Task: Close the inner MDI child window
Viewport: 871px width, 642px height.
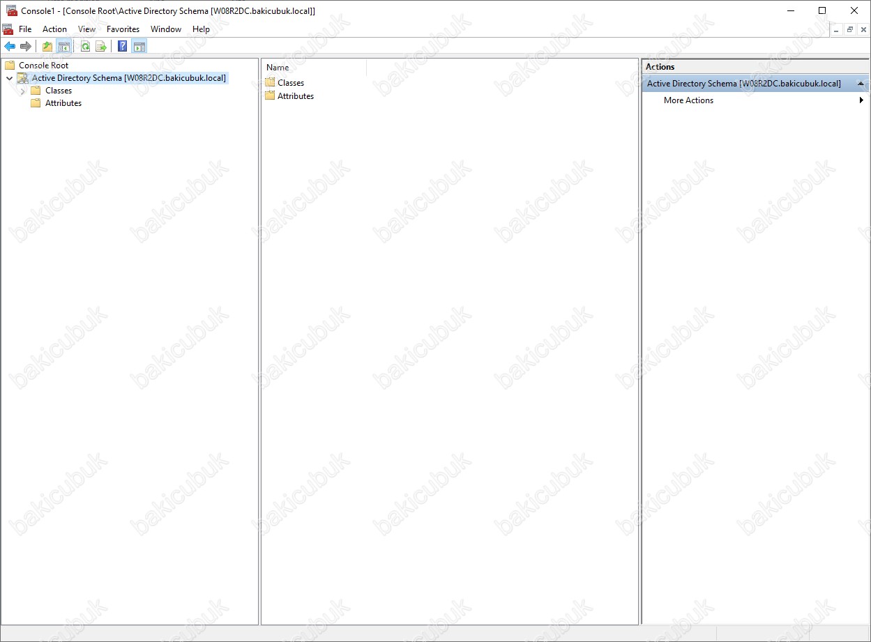Action: coord(863,30)
